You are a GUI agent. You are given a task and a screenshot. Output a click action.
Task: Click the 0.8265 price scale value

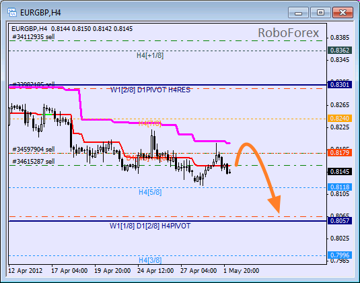tap(340, 105)
